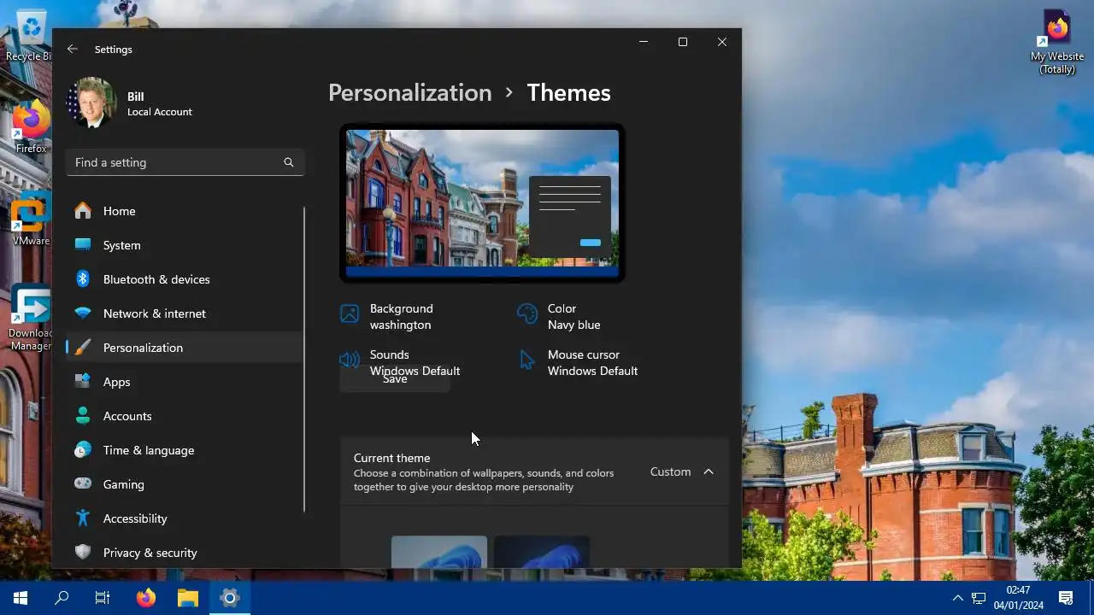
Task: Click Bill's profile picture
Action: click(91, 103)
